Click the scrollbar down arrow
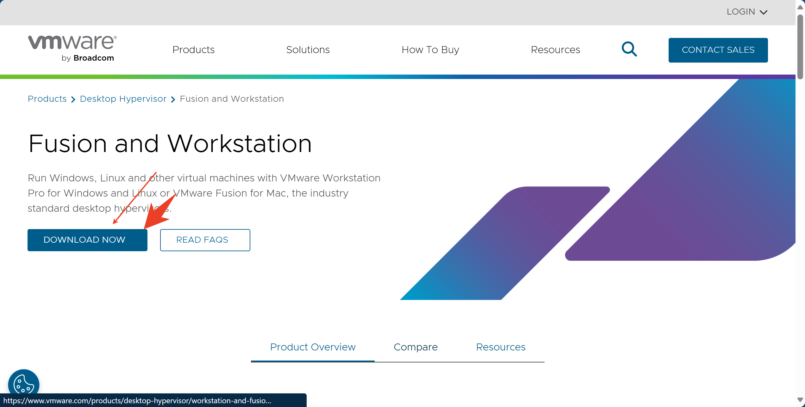805x407 pixels. point(800,400)
